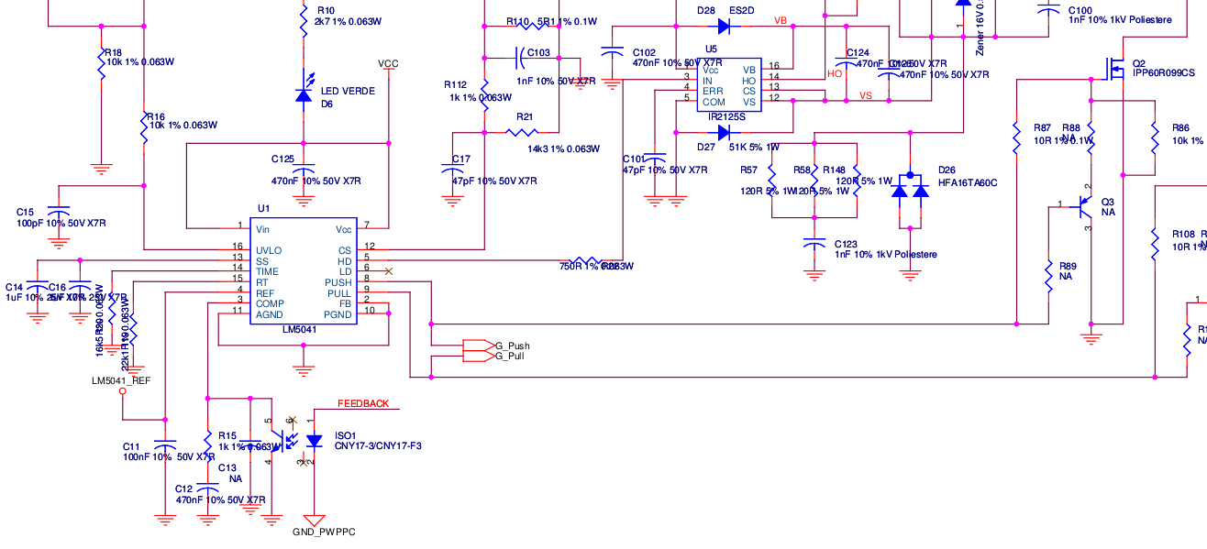Select the TIME pin name on U1
Viewport: 1207px width, 549px height.
(267, 271)
